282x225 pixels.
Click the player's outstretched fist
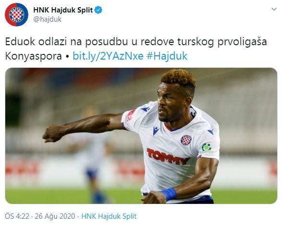click(52, 133)
